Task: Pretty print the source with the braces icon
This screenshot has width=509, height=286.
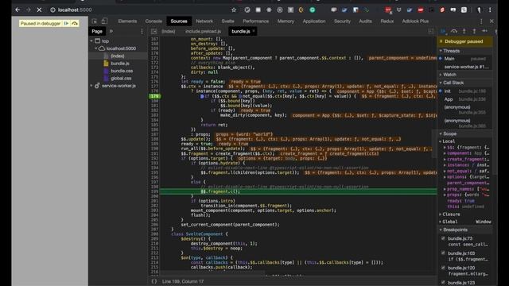Action: pyautogui.click(x=154, y=281)
